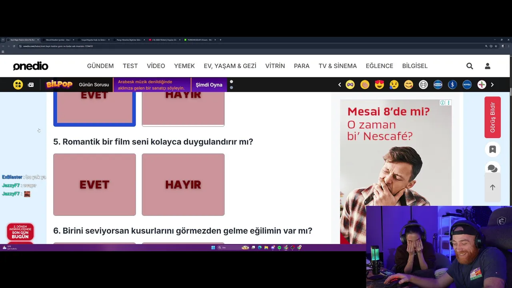Select the clapping hands emoji

365,85
